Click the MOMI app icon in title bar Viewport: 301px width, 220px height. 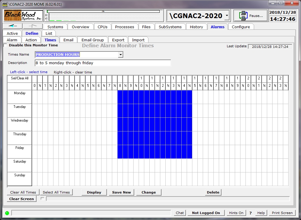tap(4, 4)
